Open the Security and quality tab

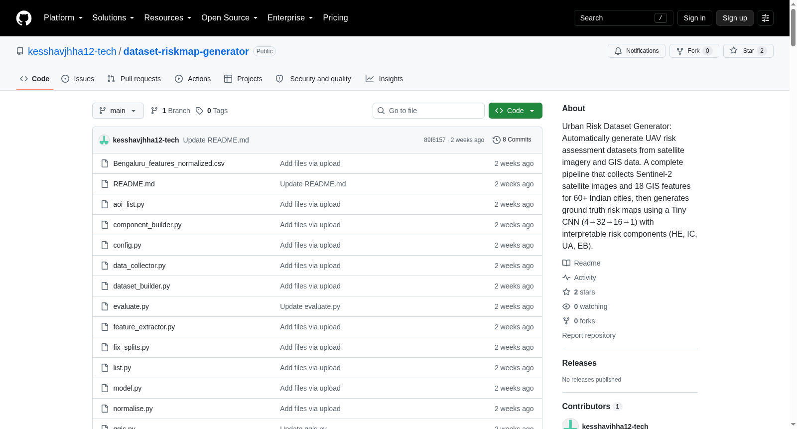pos(313,79)
